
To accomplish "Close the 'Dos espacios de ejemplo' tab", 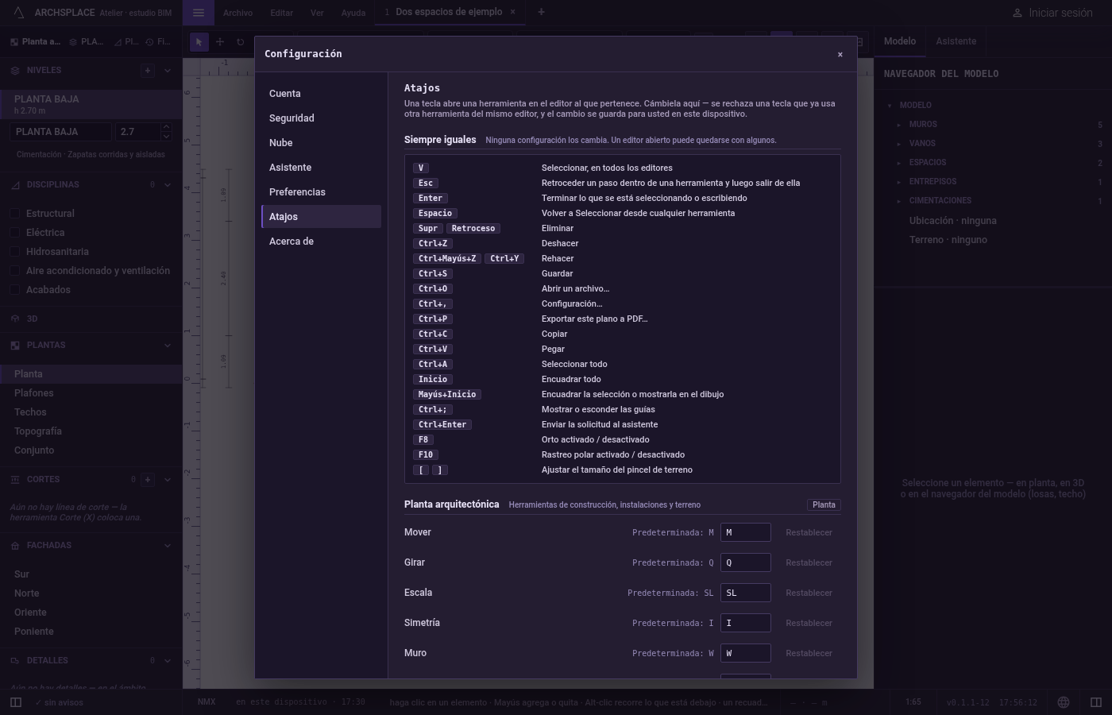I will point(512,12).
